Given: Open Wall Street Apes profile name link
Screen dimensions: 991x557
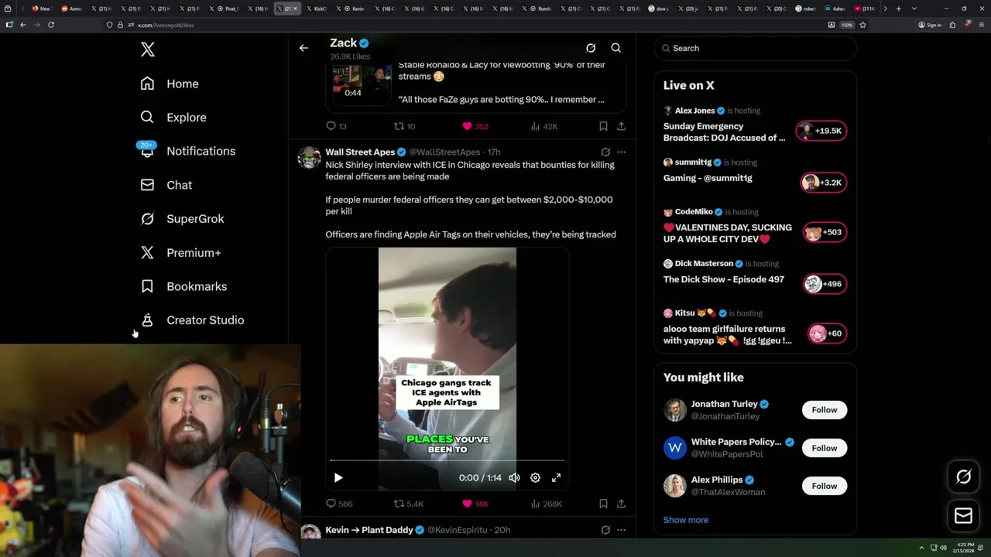Looking at the screenshot, I should click(360, 152).
